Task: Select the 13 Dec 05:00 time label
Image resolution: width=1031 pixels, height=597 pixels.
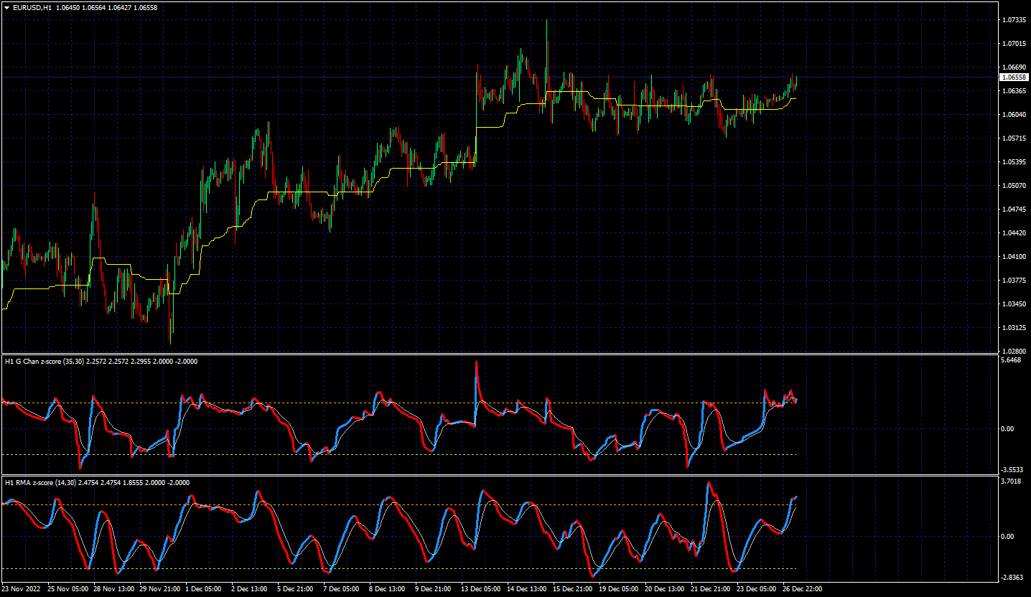Action: (482, 589)
